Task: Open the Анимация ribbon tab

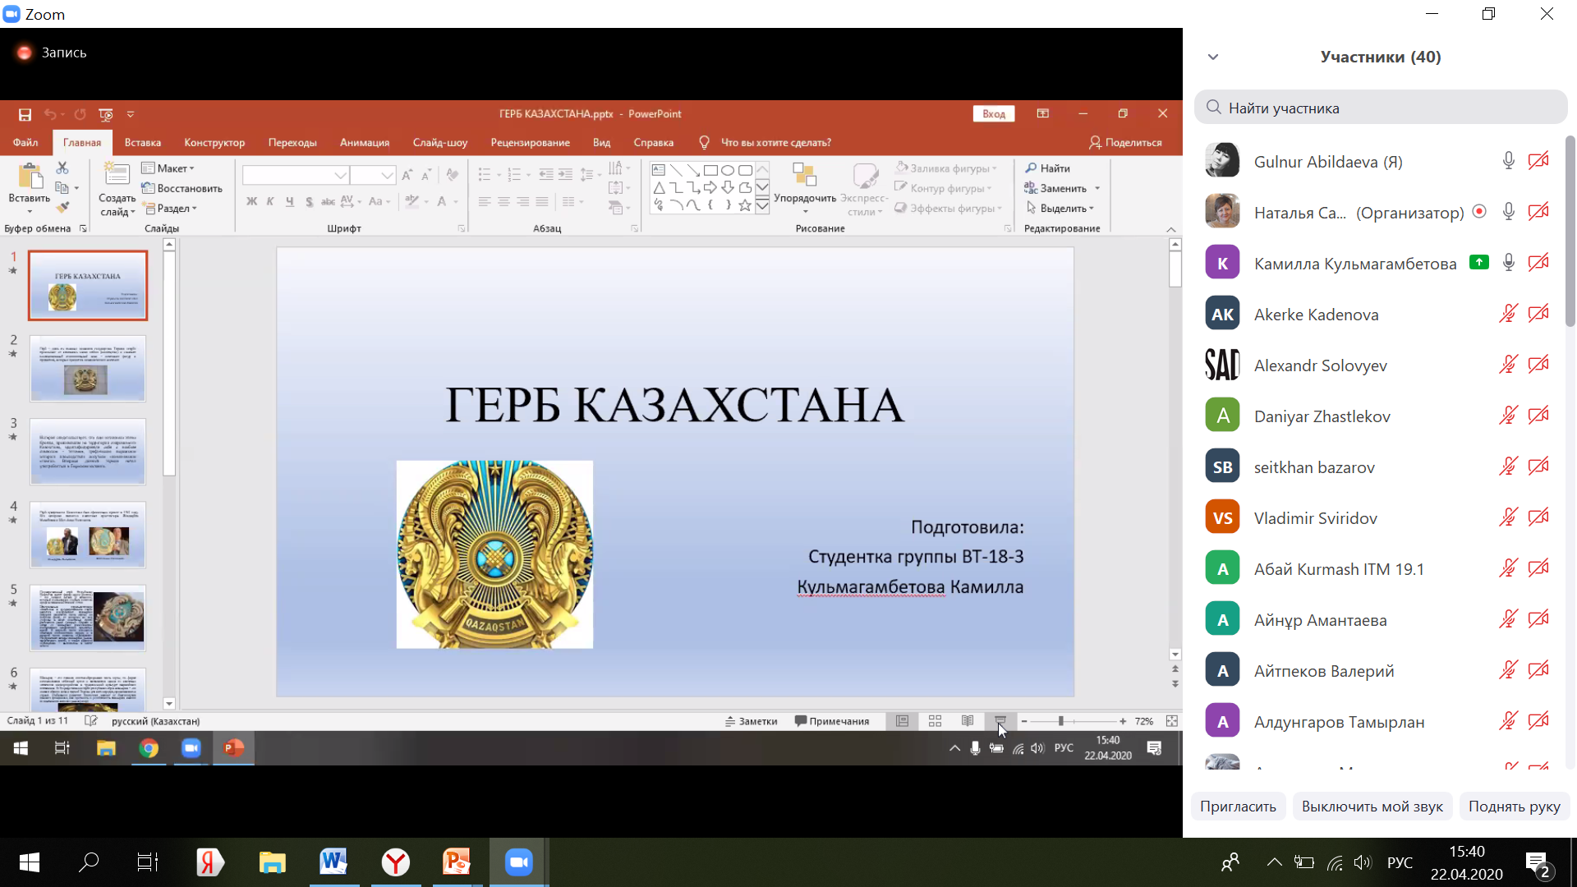Action: click(x=365, y=143)
